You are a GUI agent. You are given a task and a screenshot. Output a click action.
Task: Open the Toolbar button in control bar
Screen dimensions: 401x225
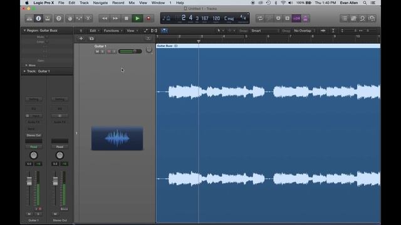(48, 18)
